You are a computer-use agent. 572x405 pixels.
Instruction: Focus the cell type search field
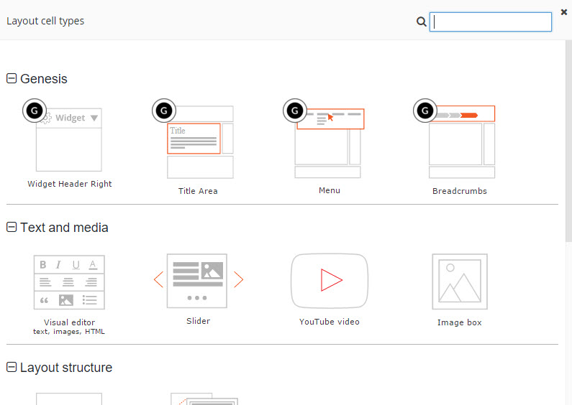490,22
